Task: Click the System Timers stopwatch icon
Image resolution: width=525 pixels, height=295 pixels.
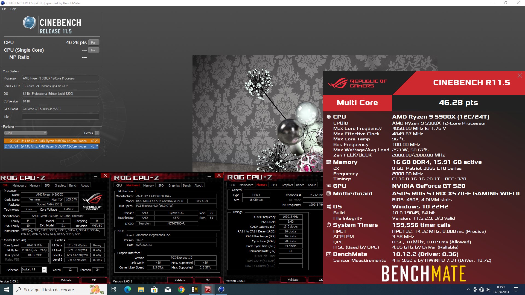Action: 329,225
